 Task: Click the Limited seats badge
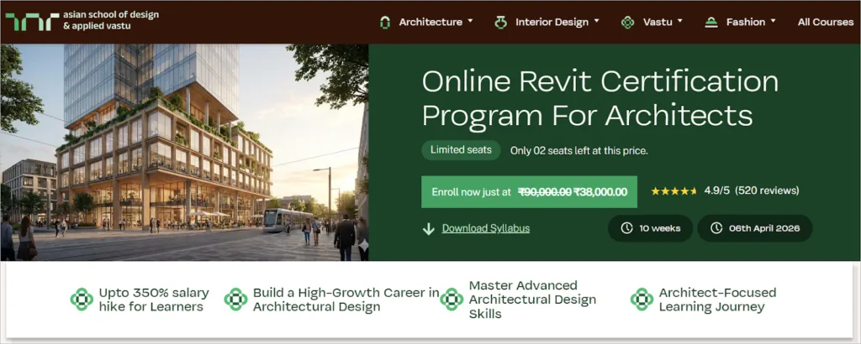462,150
